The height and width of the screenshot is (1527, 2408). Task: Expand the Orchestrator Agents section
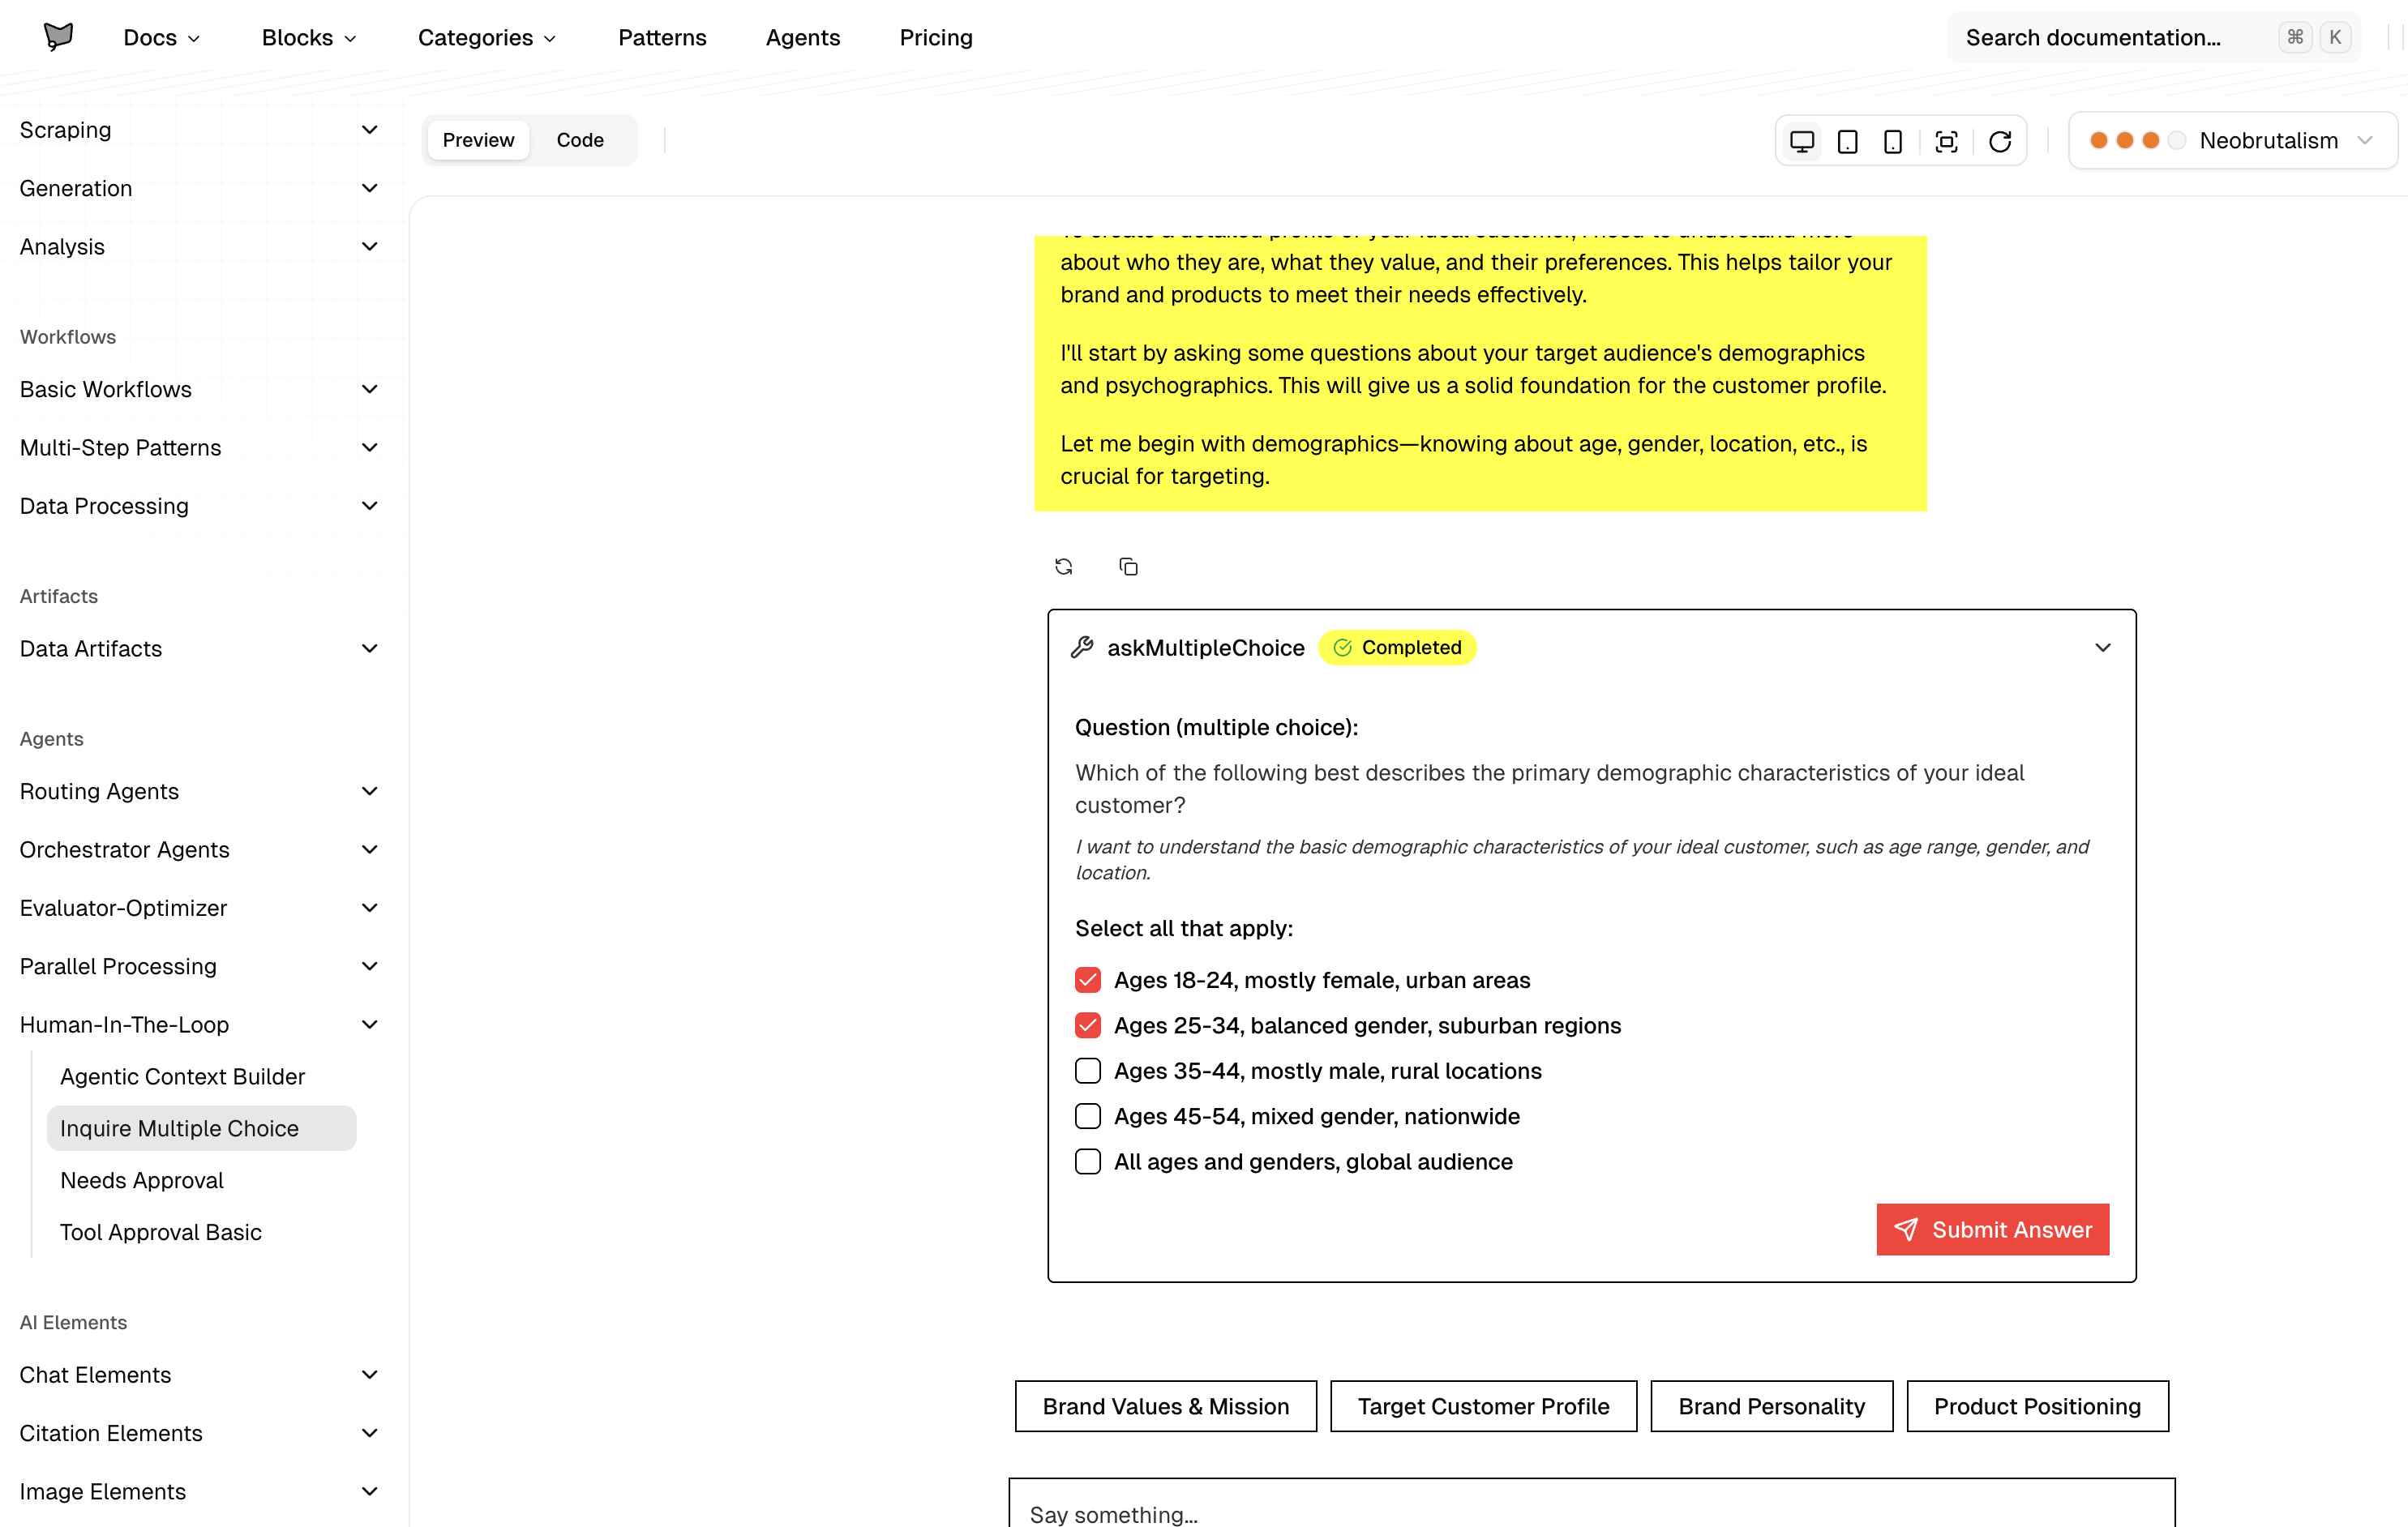(199, 849)
